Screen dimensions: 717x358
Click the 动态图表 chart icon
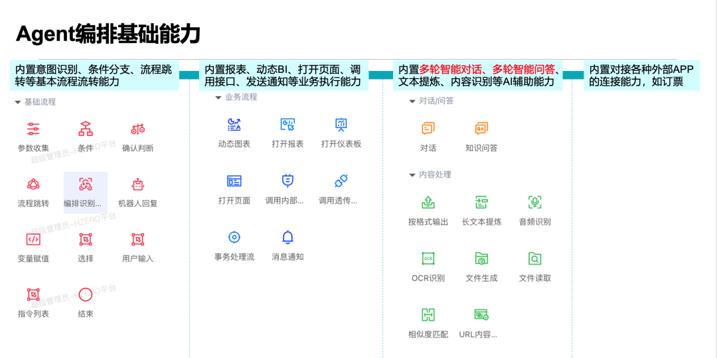(x=234, y=125)
